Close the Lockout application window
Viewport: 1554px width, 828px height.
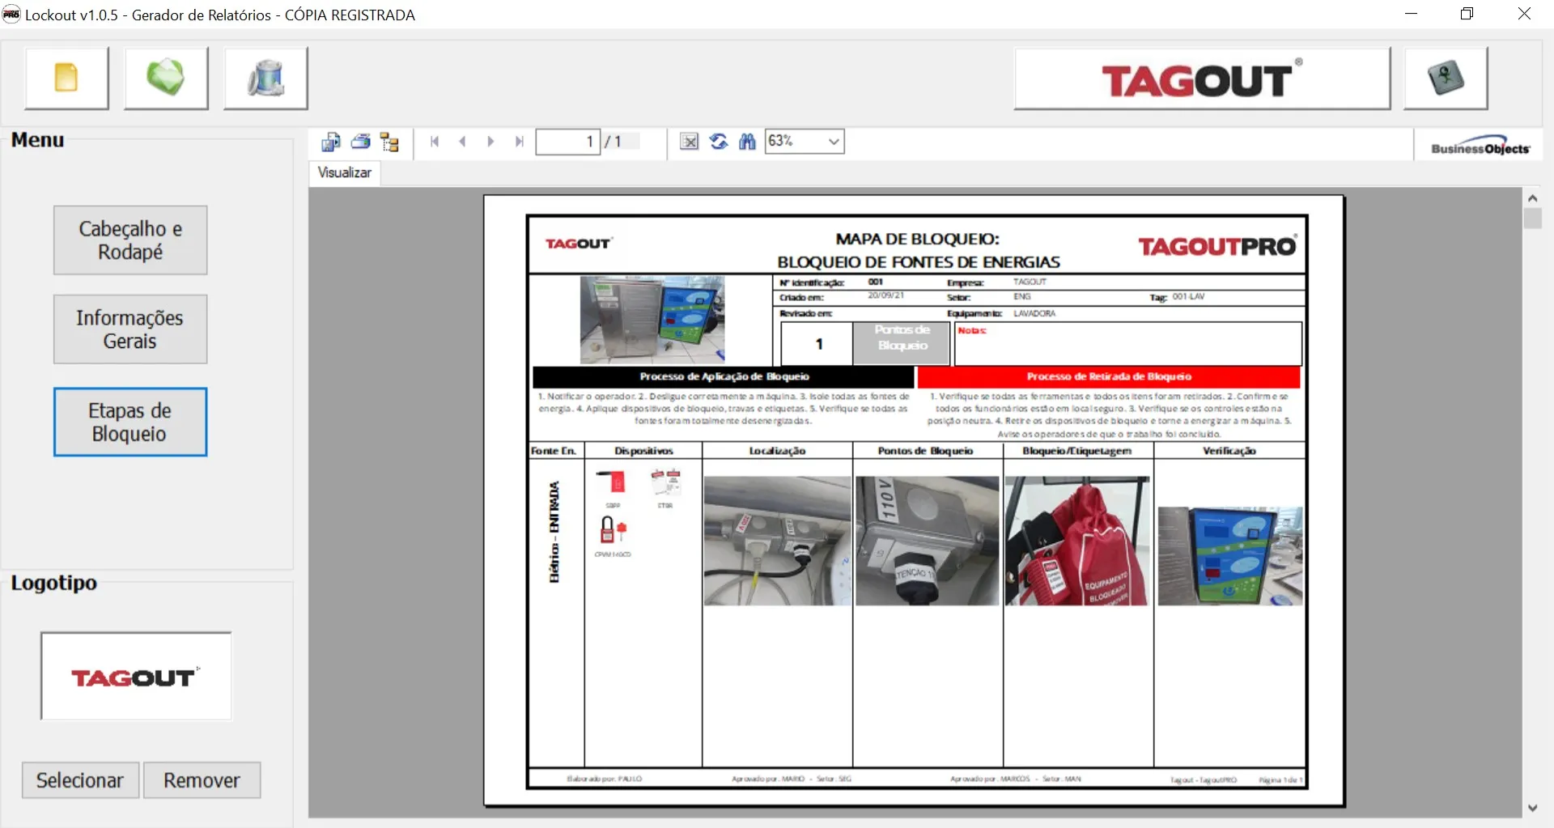coord(1524,14)
